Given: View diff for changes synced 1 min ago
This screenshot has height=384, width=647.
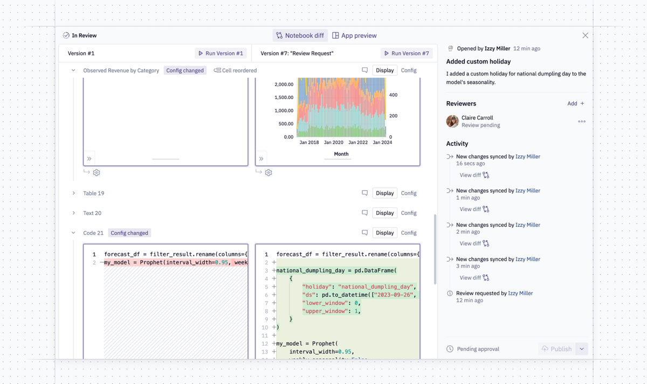Looking at the screenshot, I should pyautogui.click(x=474, y=210).
